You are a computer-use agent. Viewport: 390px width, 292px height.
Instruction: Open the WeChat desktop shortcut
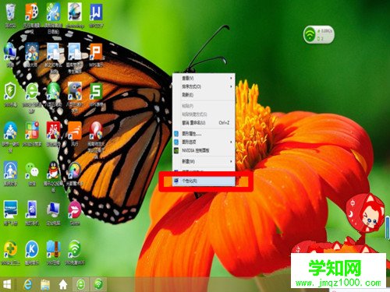(x=32, y=170)
